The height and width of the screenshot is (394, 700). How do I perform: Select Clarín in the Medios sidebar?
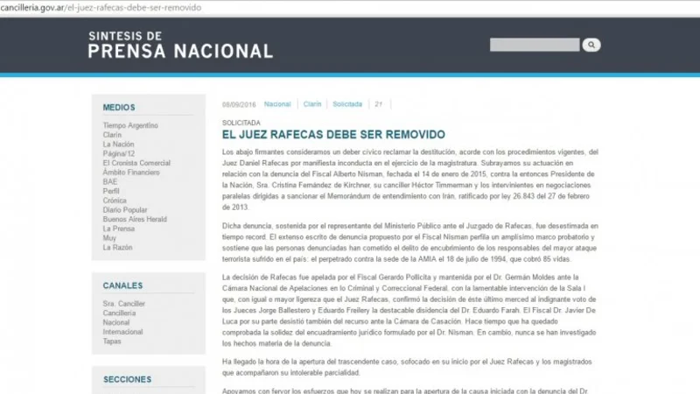point(112,135)
